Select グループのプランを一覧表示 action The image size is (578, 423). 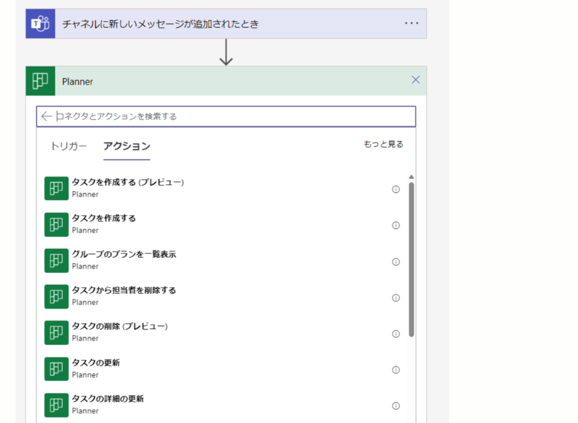tap(124, 254)
